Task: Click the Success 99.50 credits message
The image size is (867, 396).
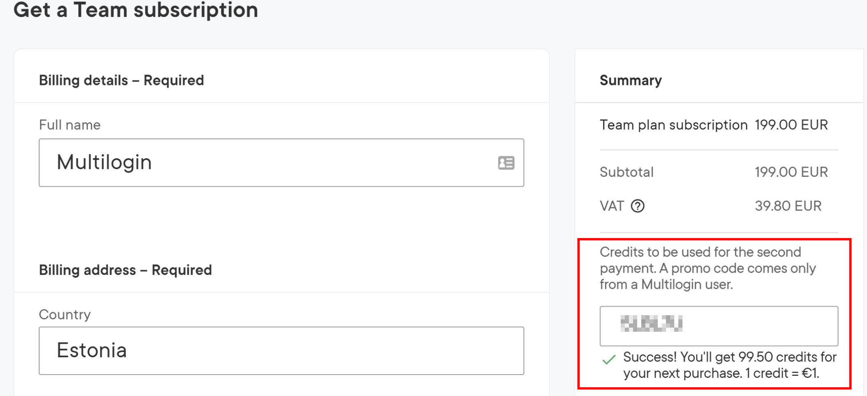Action: 729,365
